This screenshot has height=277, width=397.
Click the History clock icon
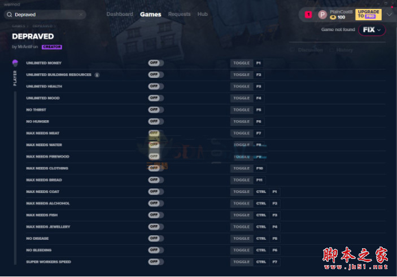point(331,50)
